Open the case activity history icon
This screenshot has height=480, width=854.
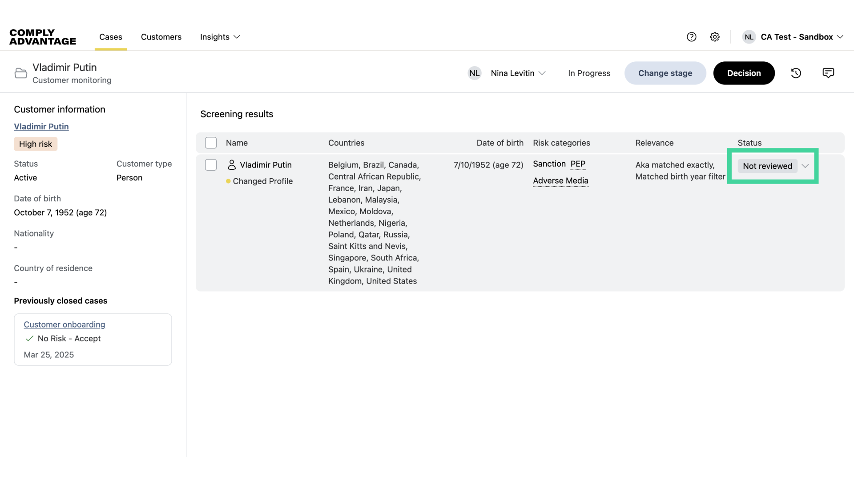tap(796, 73)
